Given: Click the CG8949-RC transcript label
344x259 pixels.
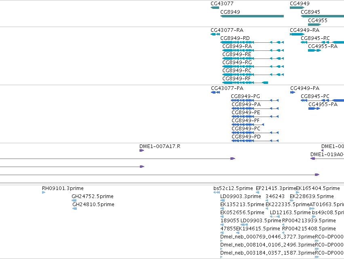Looking at the screenshot, I should [x=237, y=71].
